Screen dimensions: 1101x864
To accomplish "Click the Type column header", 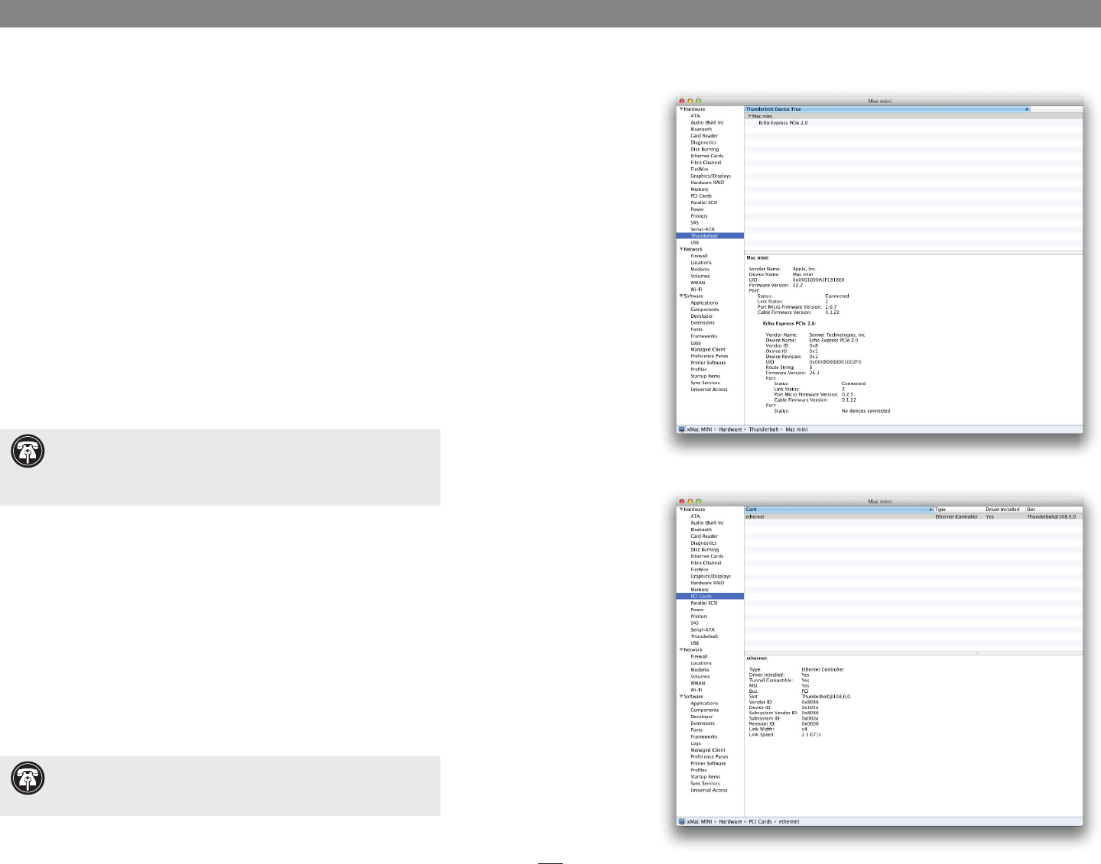I will pos(959,510).
